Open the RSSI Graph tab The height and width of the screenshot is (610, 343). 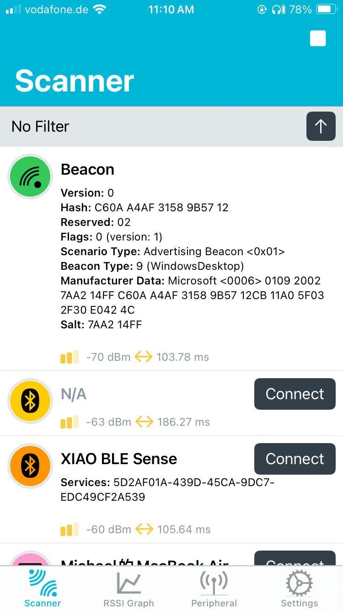click(x=129, y=589)
